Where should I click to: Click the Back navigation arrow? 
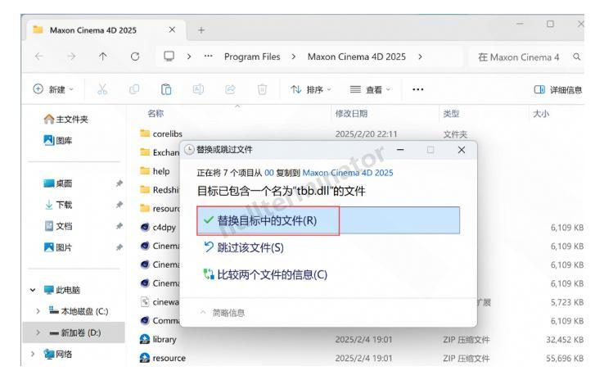click(x=39, y=57)
